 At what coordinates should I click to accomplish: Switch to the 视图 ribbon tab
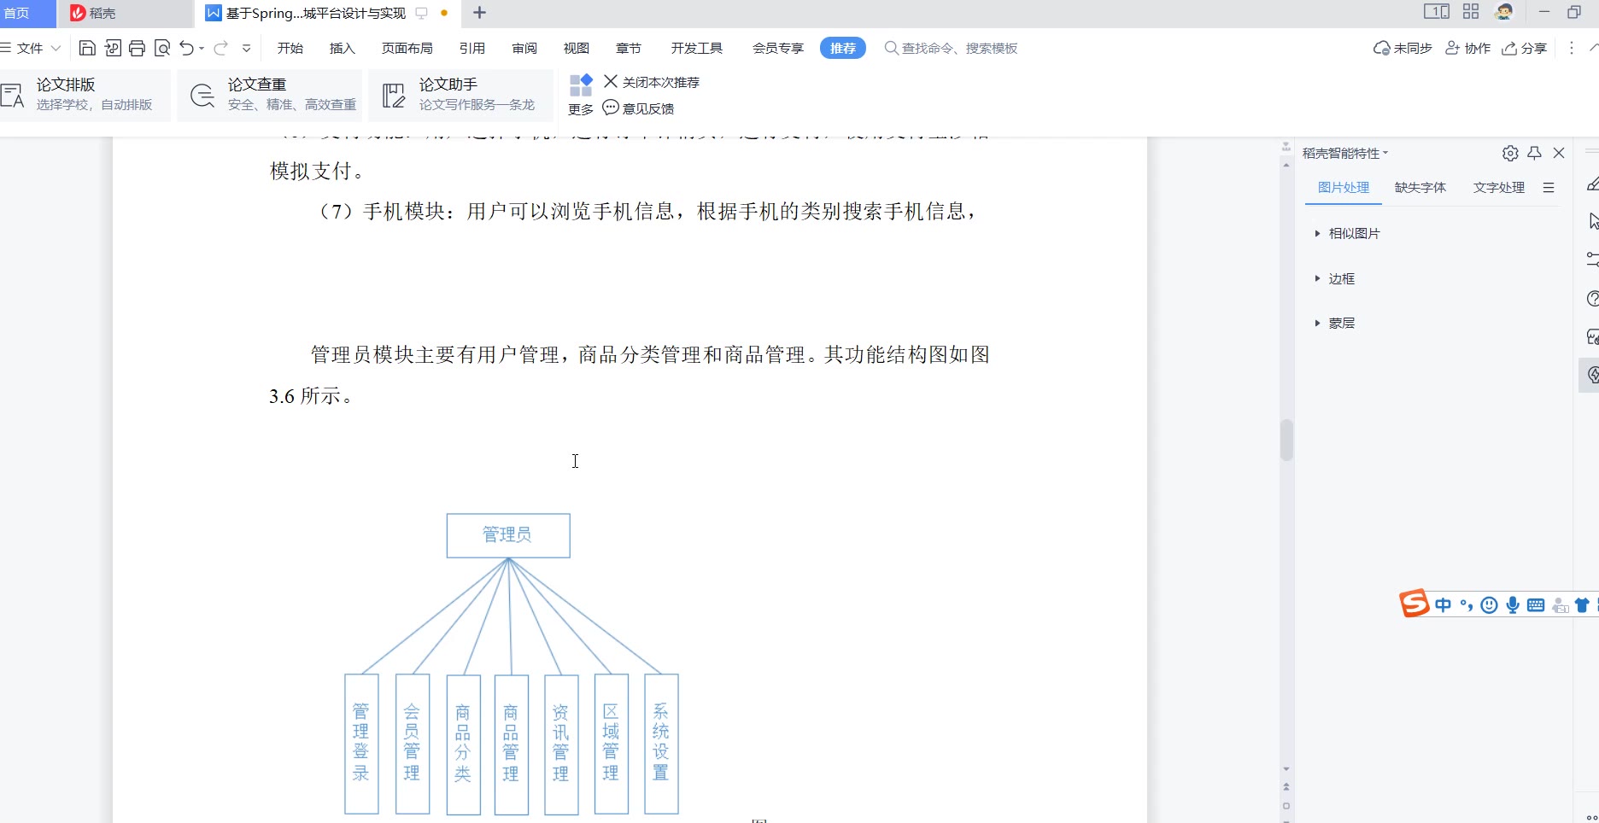(x=577, y=48)
